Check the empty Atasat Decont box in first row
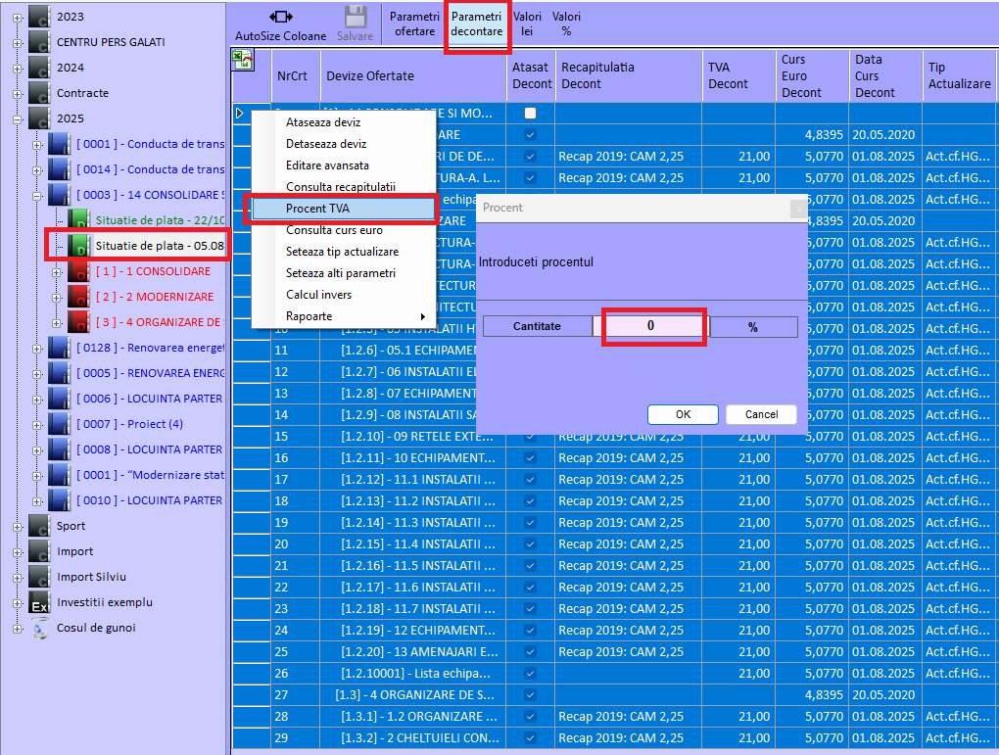The height and width of the screenshot is (755, 999). pyautogui.click(x=530, y=114)
